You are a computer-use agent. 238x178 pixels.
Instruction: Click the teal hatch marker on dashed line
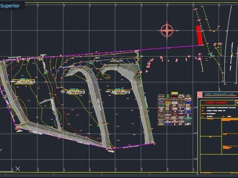212,55
